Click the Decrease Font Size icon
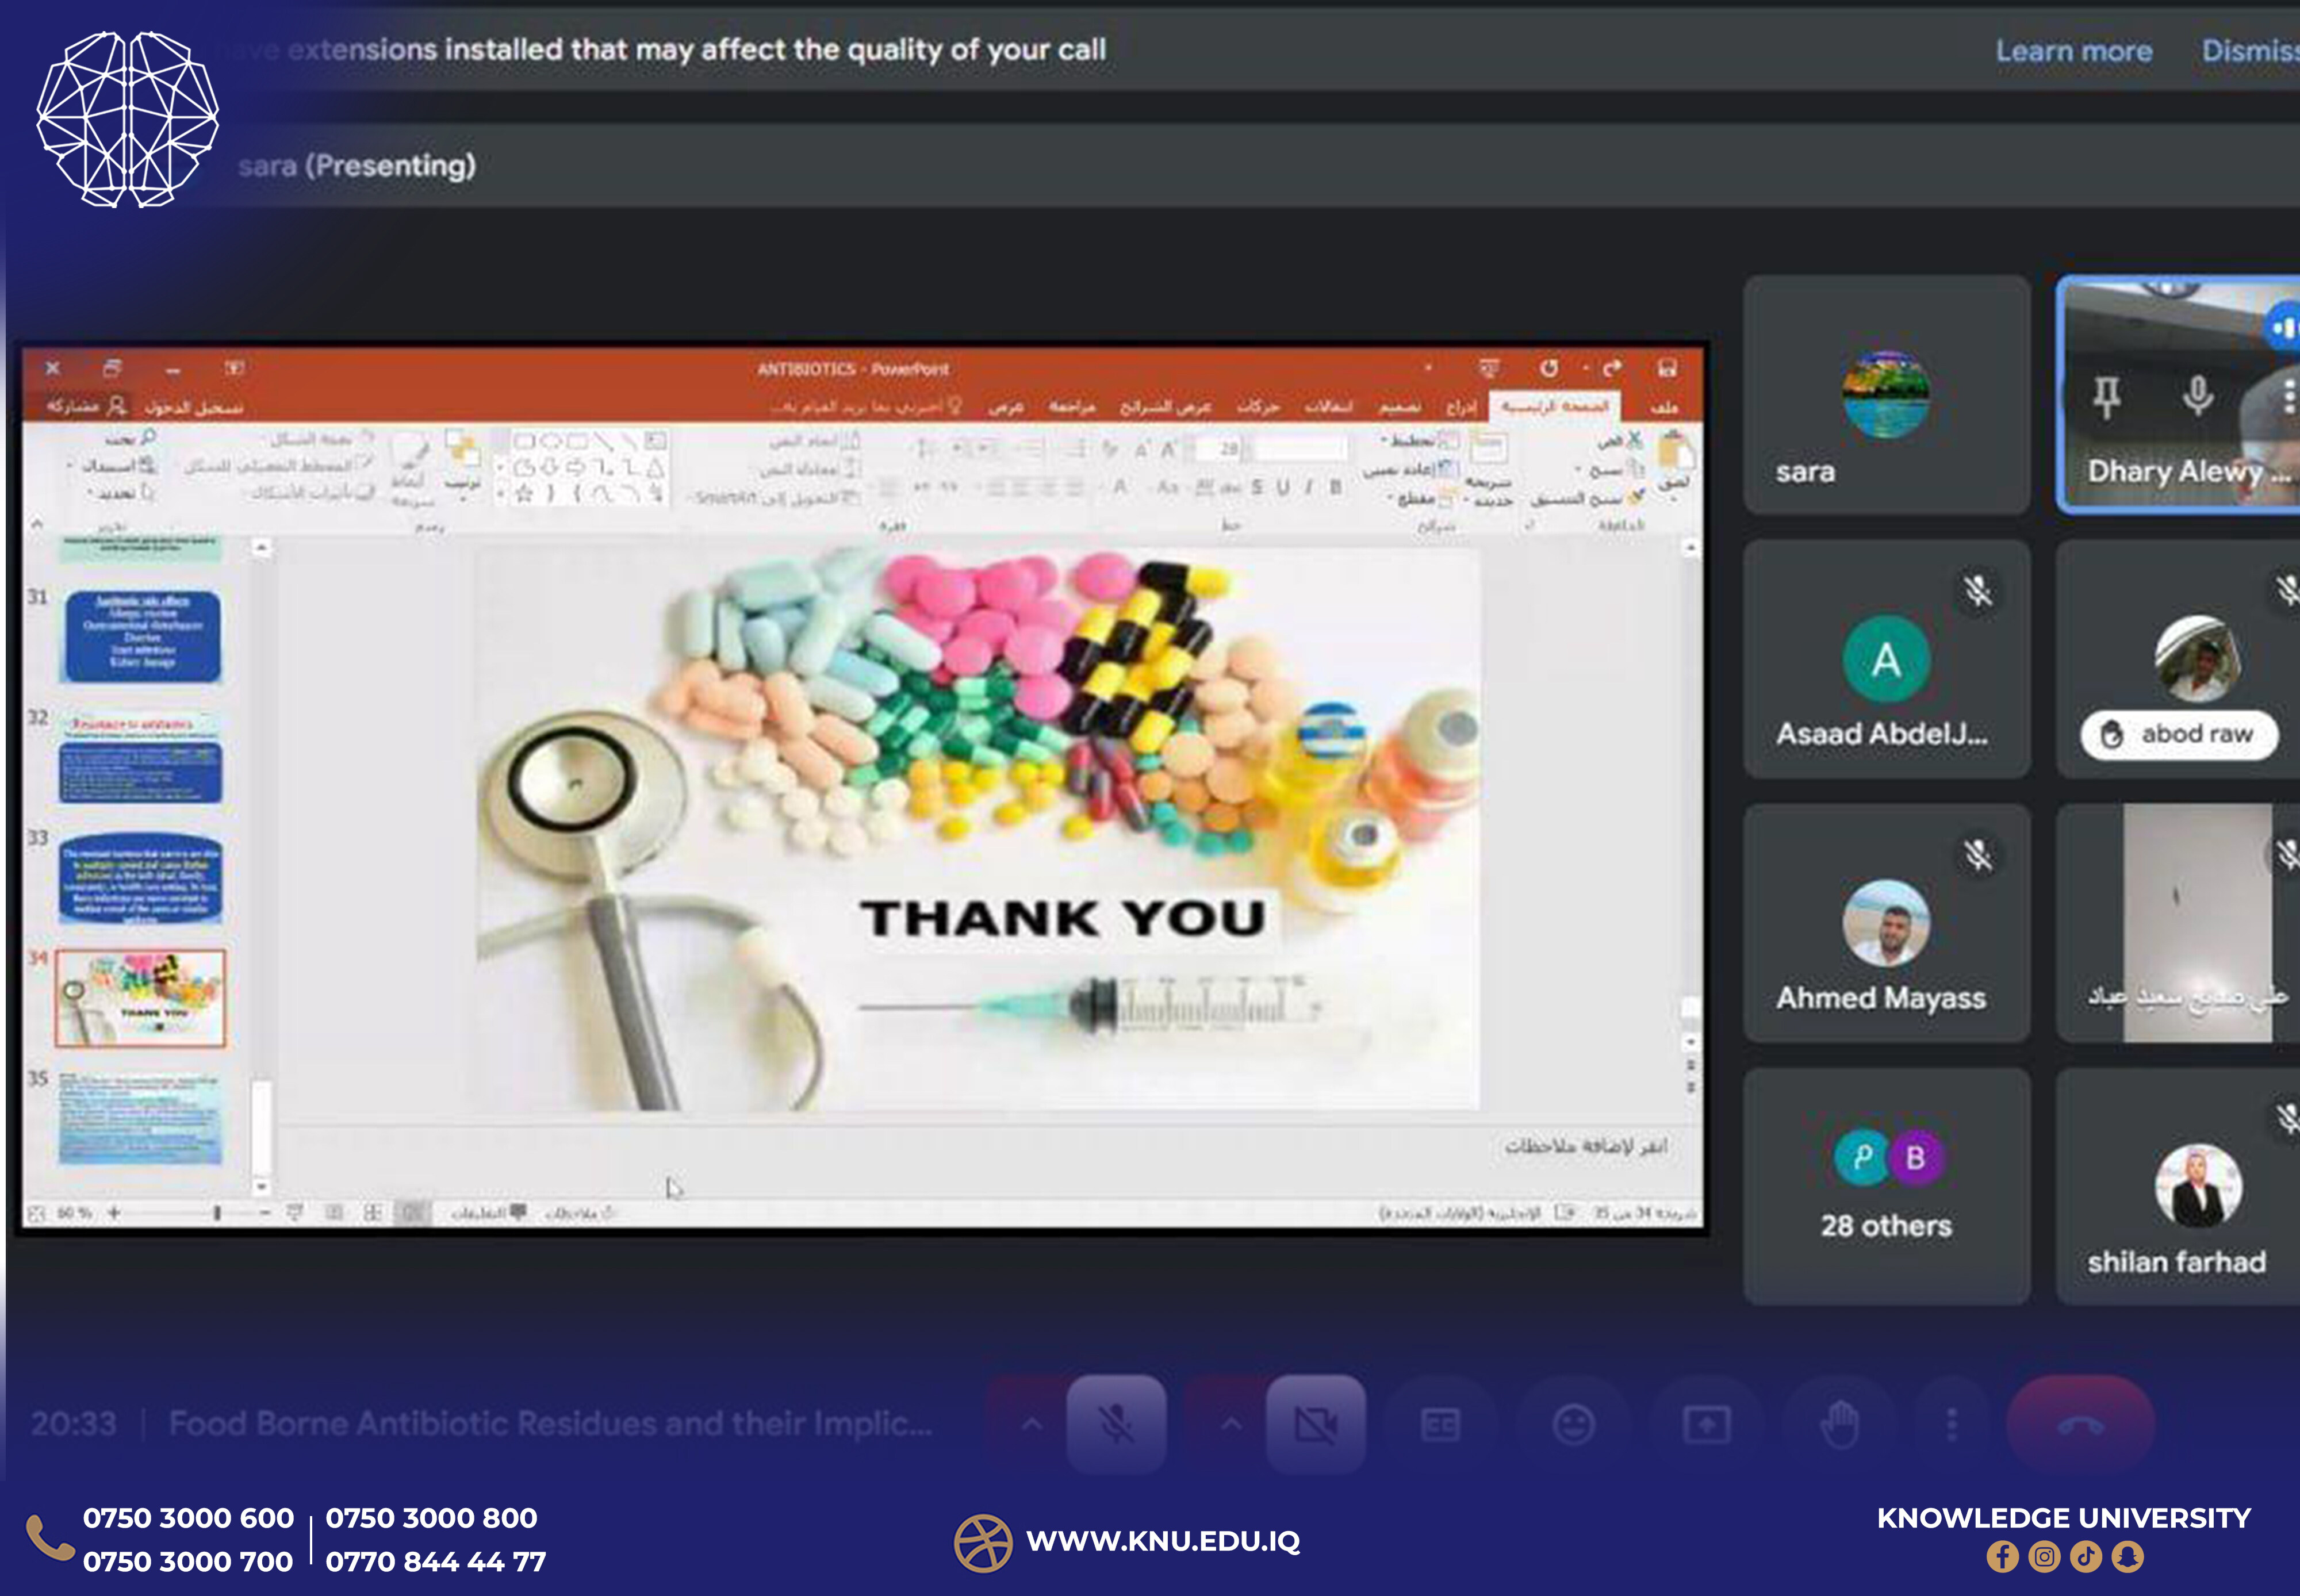 (1141, 449)
